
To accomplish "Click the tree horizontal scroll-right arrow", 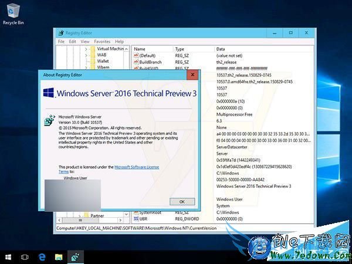I will point(120,220).
